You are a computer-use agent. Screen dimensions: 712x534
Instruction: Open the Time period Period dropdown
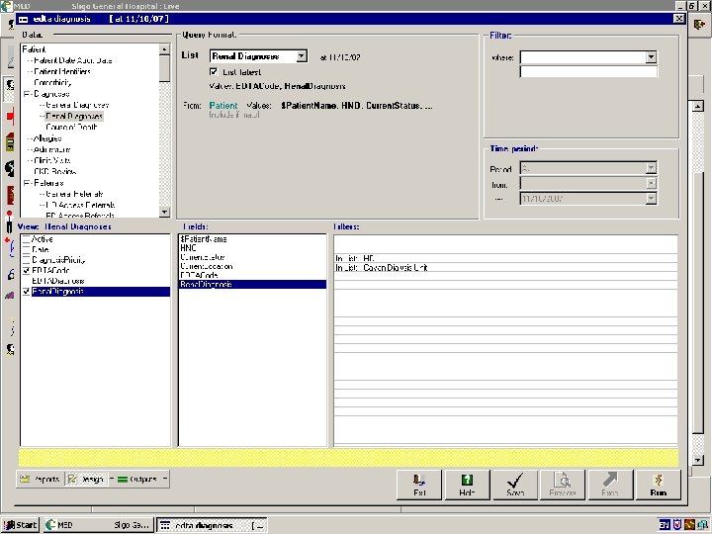(651, 168)
